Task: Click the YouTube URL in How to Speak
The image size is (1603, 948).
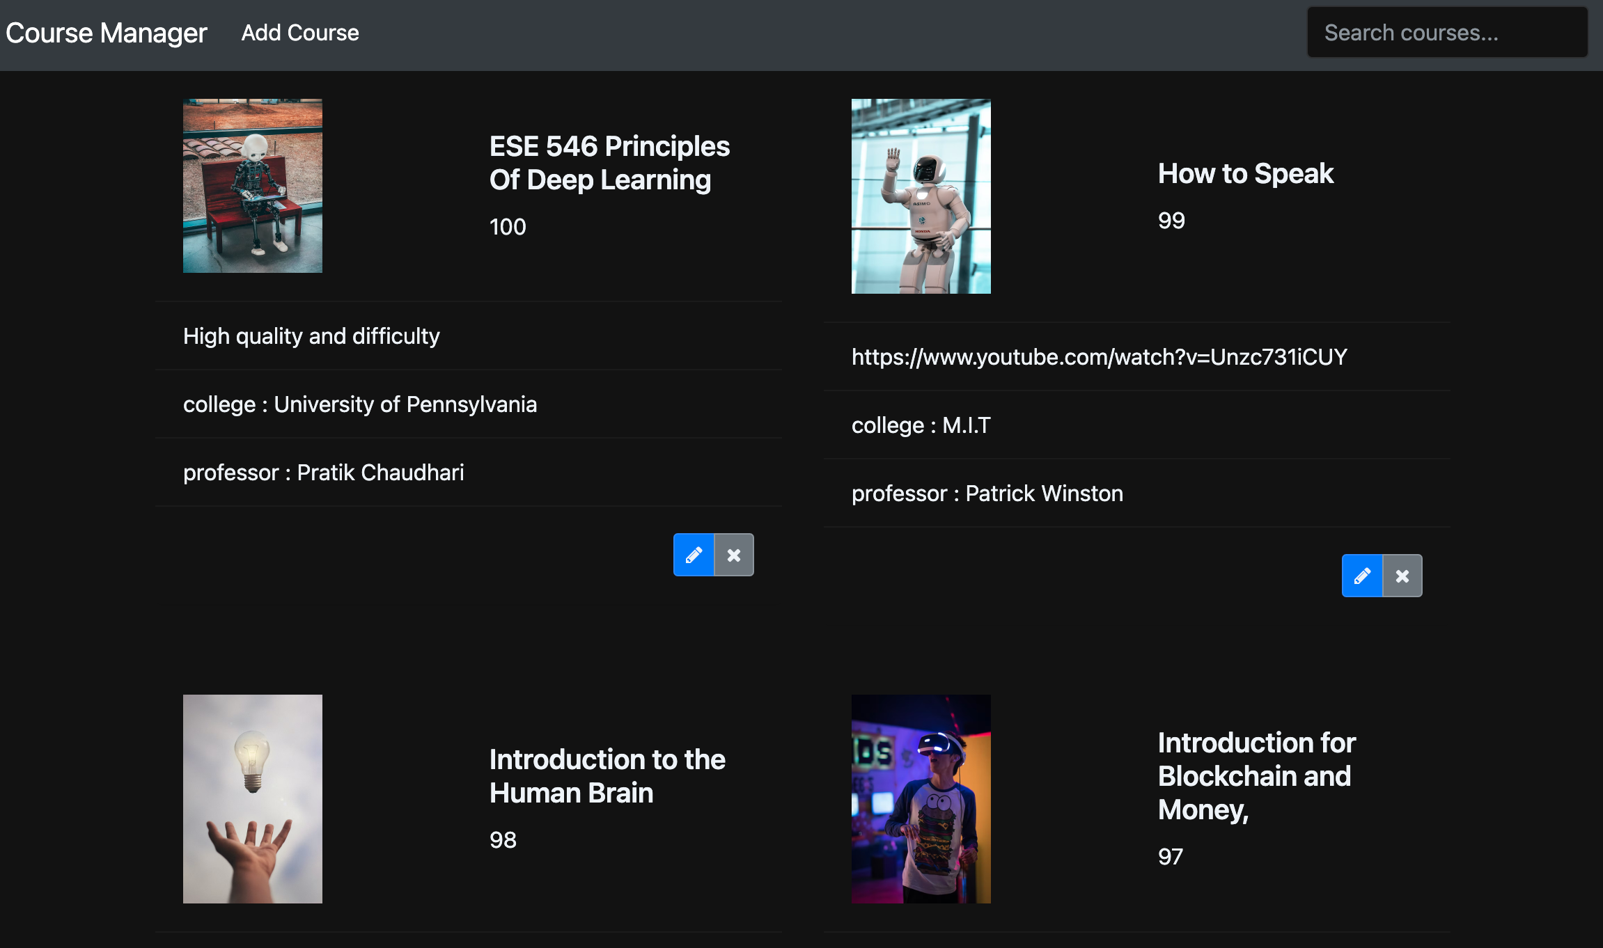Action: tap(1099, 357)
